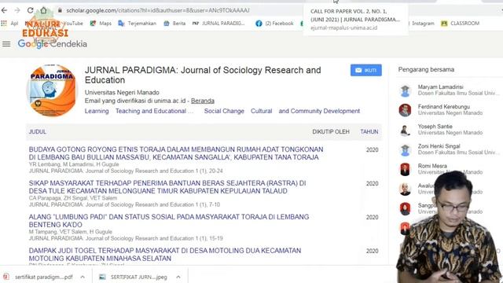Click the CALL FOR PAPER tab tooltip
The image size is (503, 283).
pyautogui.click(x=355, y=19)
